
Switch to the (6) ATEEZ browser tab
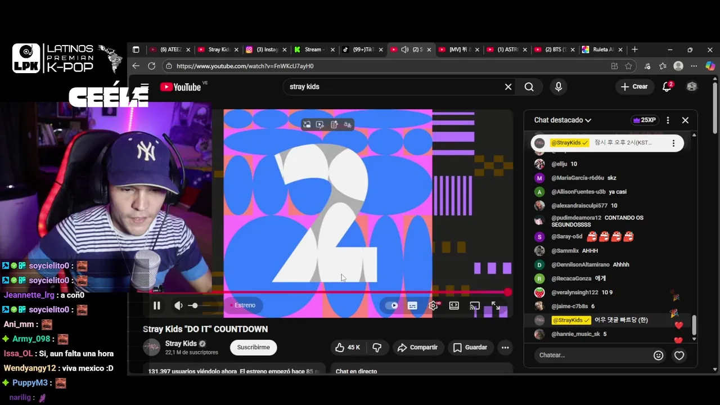(171, 49)
